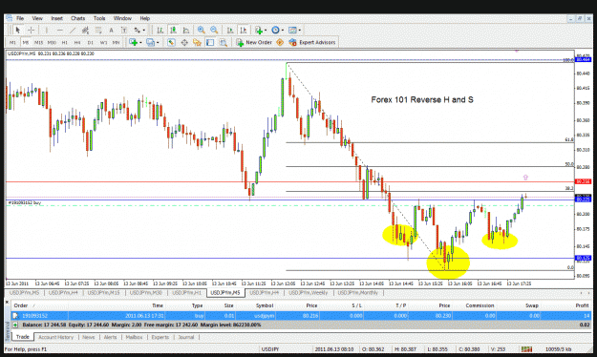Open the New Chart dropdown arrow
597x357 pixels.
[140, 42]
